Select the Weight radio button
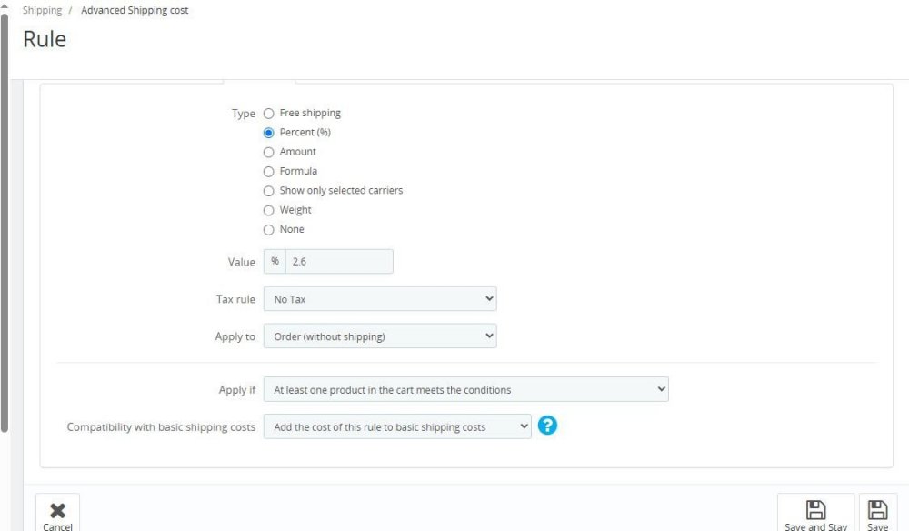This screenshot has height=531, width=909. 268,210
